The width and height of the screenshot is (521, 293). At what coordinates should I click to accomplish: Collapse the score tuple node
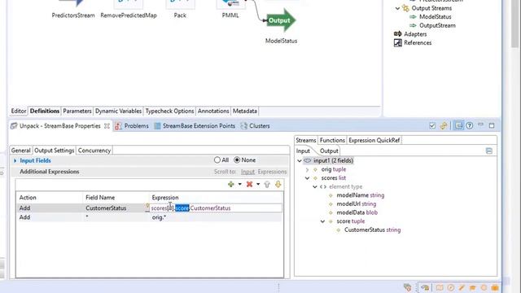click(322, 221)
